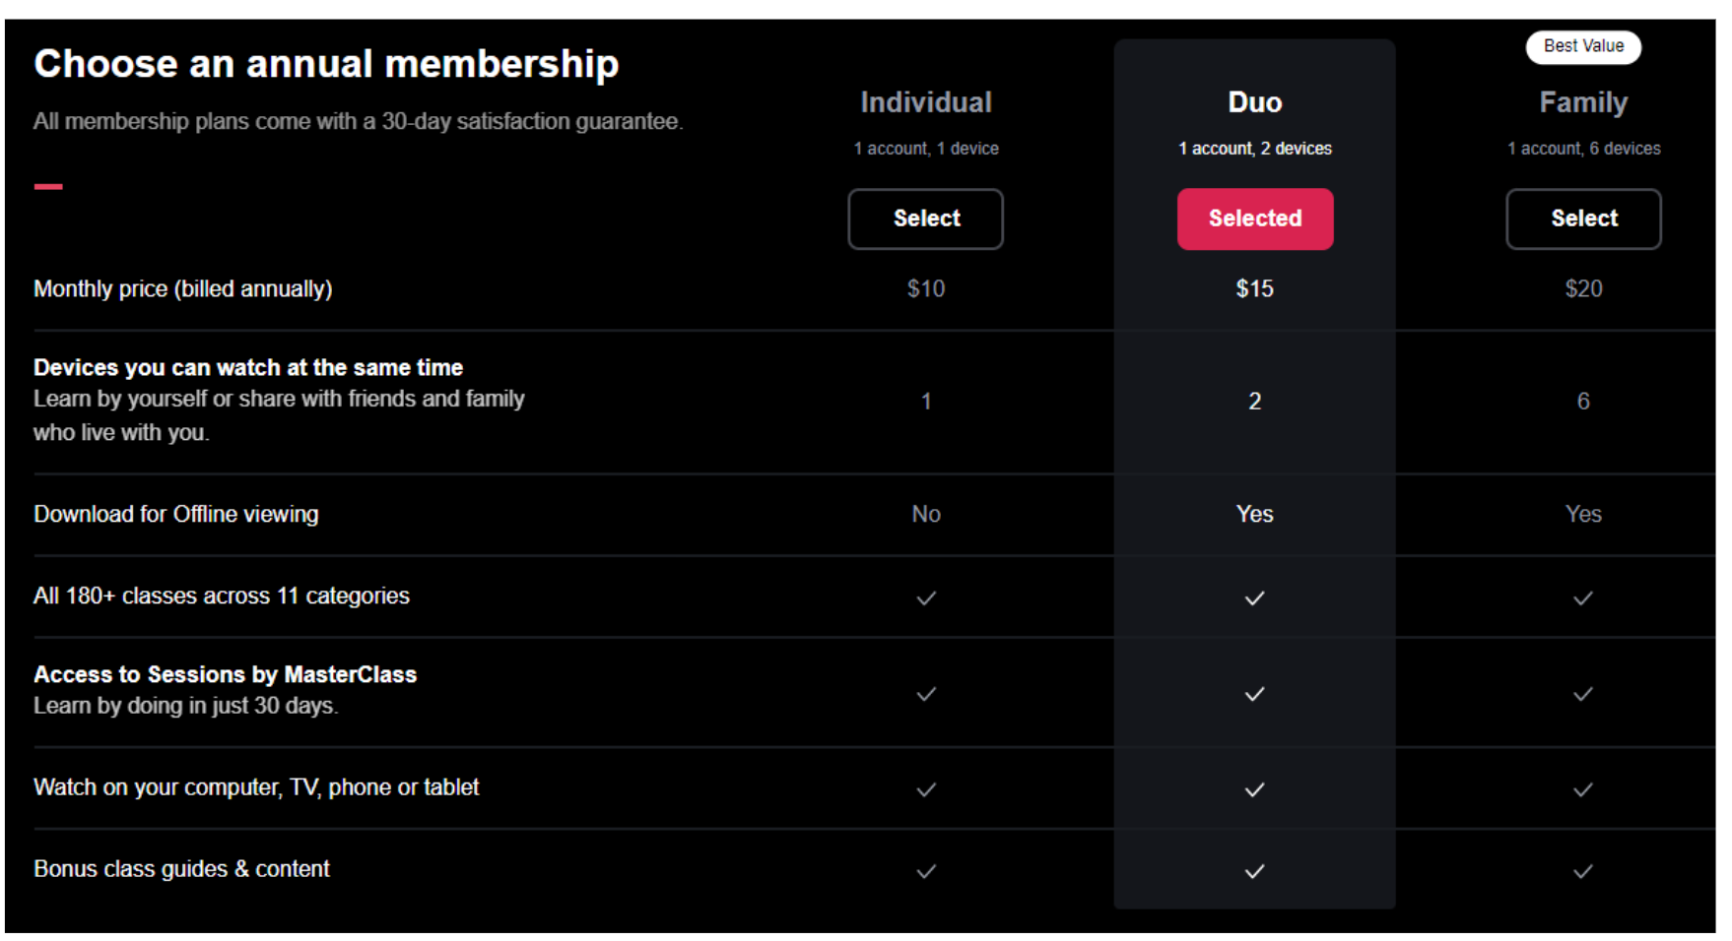Image resolution: width=1732 pixels, height=941 pixels.
Task: Click Family checkmark for Watch on your computer
Action: coord(1583,789)
